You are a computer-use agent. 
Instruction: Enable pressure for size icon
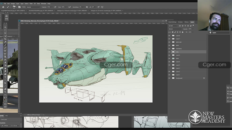[98, 7]
